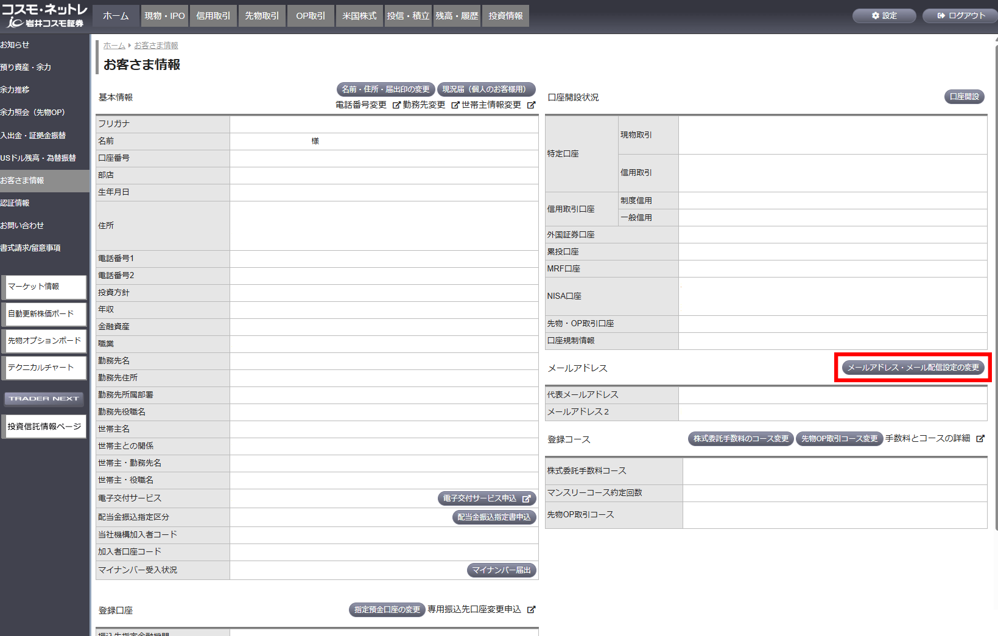Click external link icon after 世帯主情報変更

(531, 105)
